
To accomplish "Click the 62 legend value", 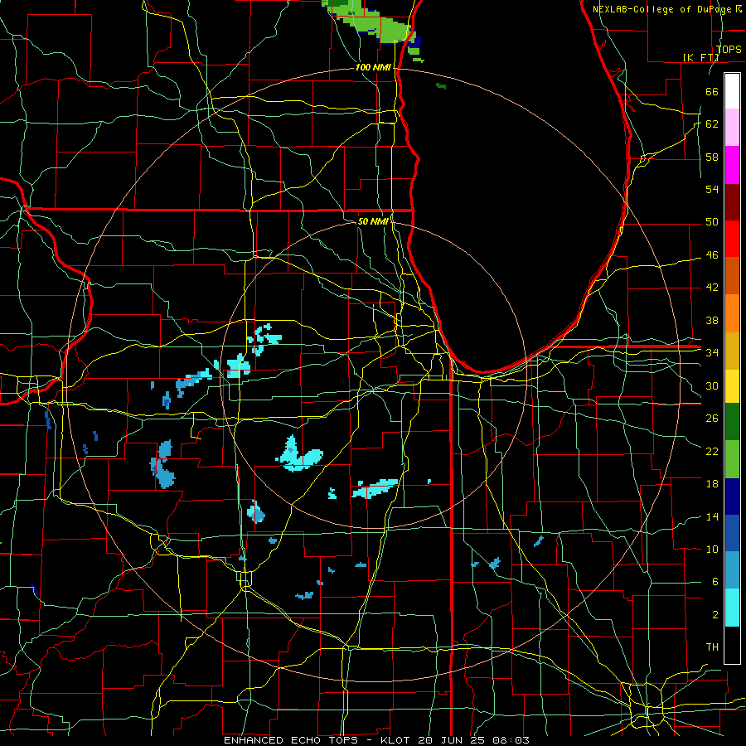I will click(x=712, y=124).
